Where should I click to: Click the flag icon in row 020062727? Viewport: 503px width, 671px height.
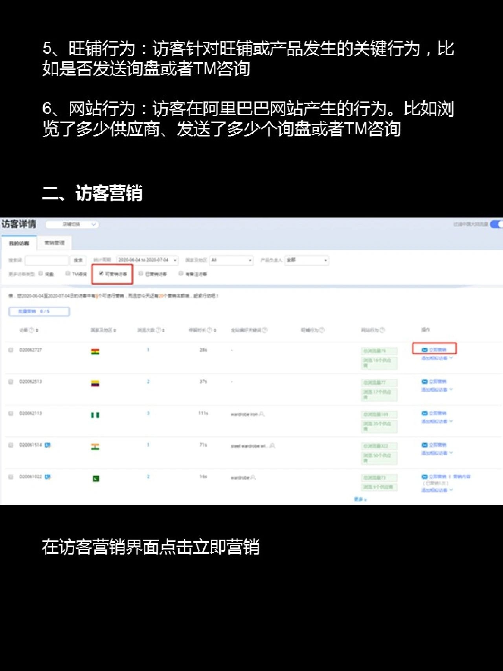pos(95,351)
